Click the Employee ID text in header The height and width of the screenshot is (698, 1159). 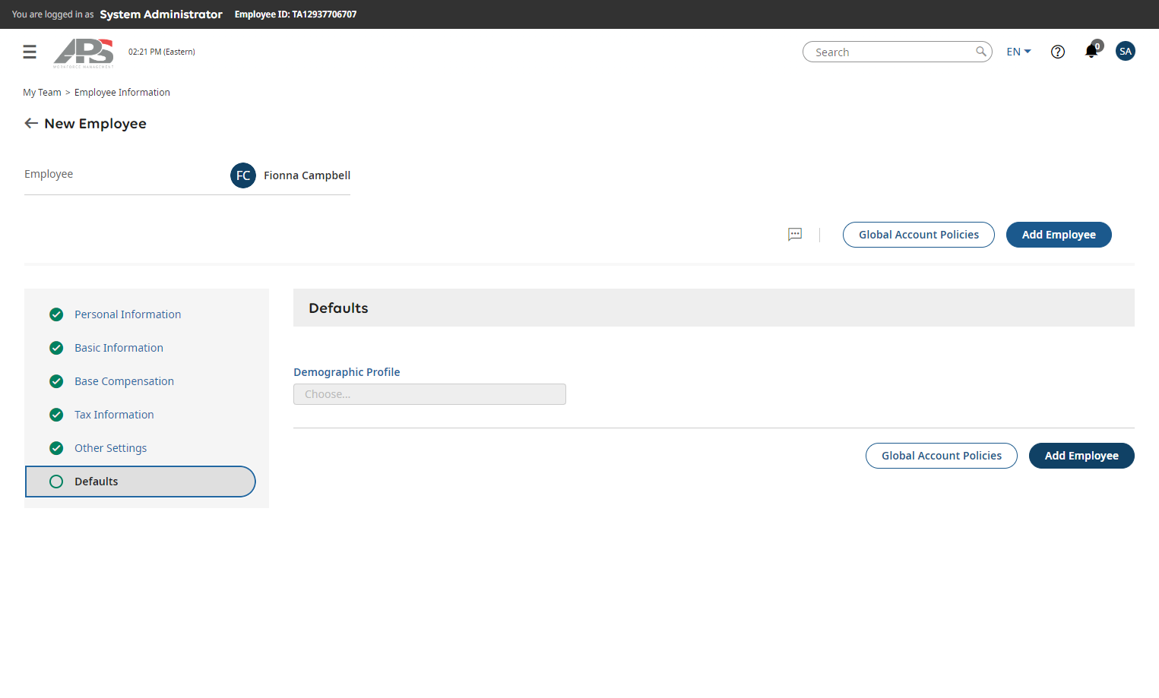pos(296,14)
